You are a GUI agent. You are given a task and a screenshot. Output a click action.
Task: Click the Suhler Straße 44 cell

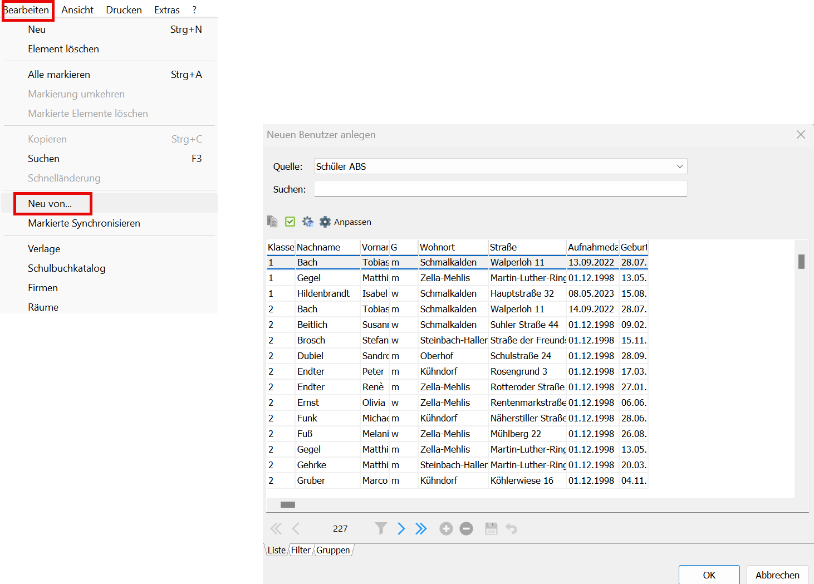pos(527,325)
